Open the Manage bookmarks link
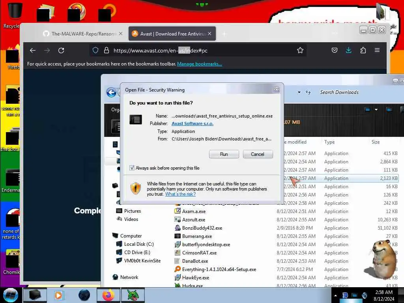This screenshot has height=303, width=404. (199, 64)
